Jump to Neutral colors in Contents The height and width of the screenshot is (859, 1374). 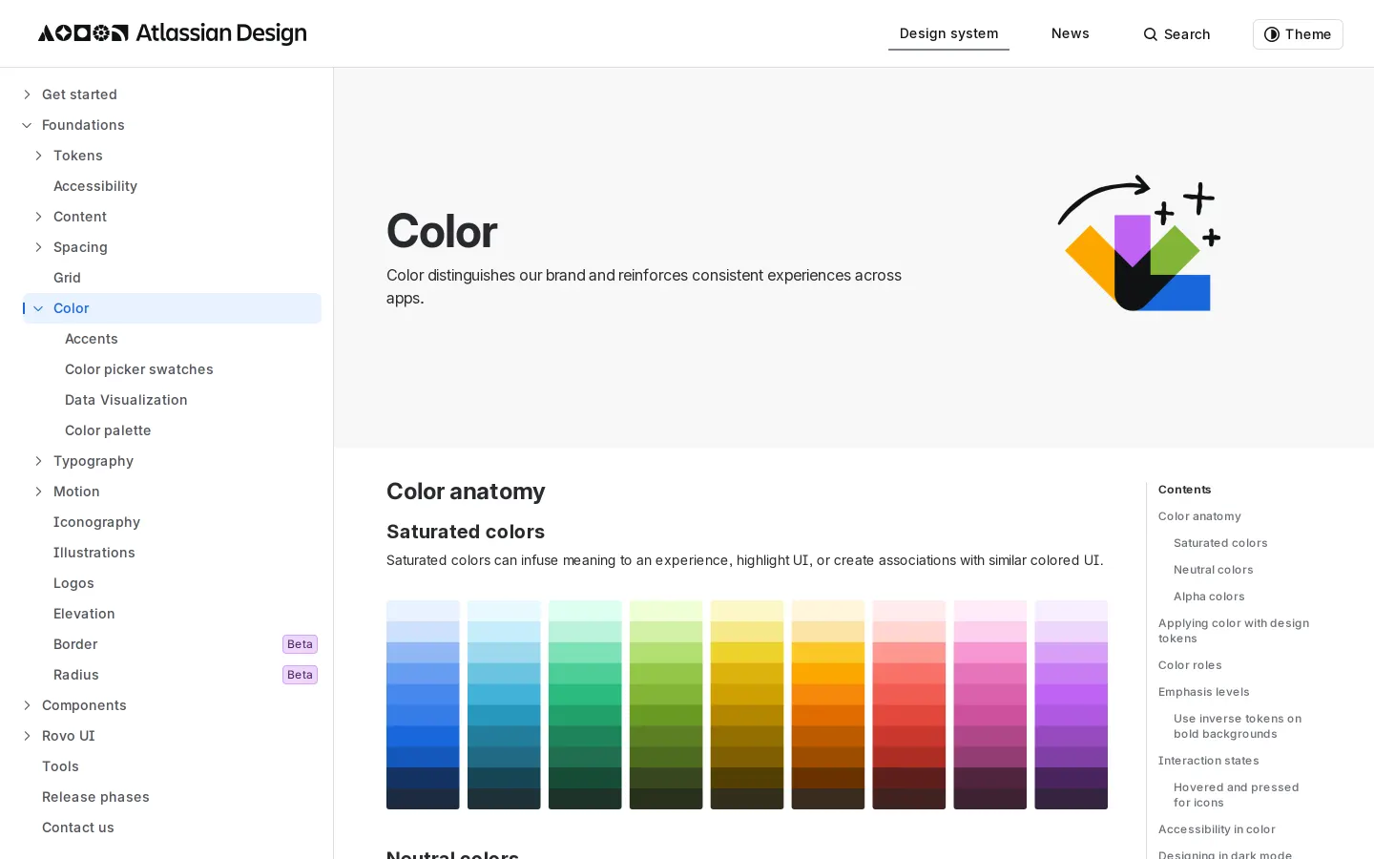pyautogui.click(x=1213, y=570)
